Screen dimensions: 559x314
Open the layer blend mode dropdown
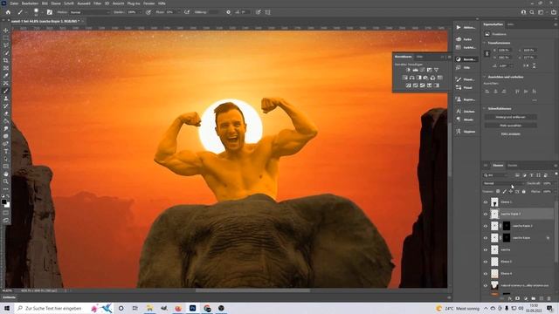click(x=503, y=183)
